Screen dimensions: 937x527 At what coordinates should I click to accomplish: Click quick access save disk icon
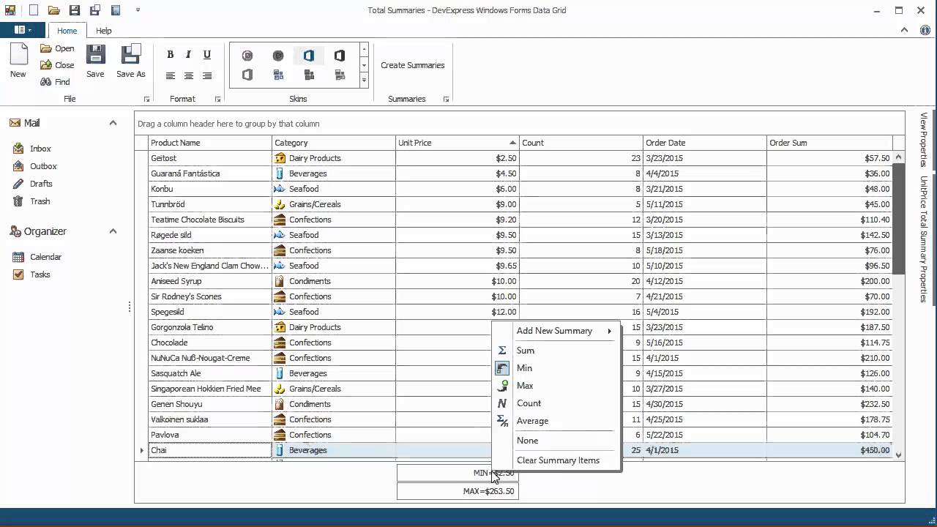[75, 10]
